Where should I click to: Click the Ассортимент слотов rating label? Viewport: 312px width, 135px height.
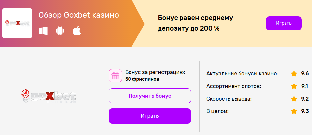coord(234,86)
